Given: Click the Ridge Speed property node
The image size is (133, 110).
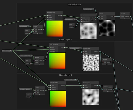Looking at the screenshot, I should pyautogui.click(x=24, y=26).
